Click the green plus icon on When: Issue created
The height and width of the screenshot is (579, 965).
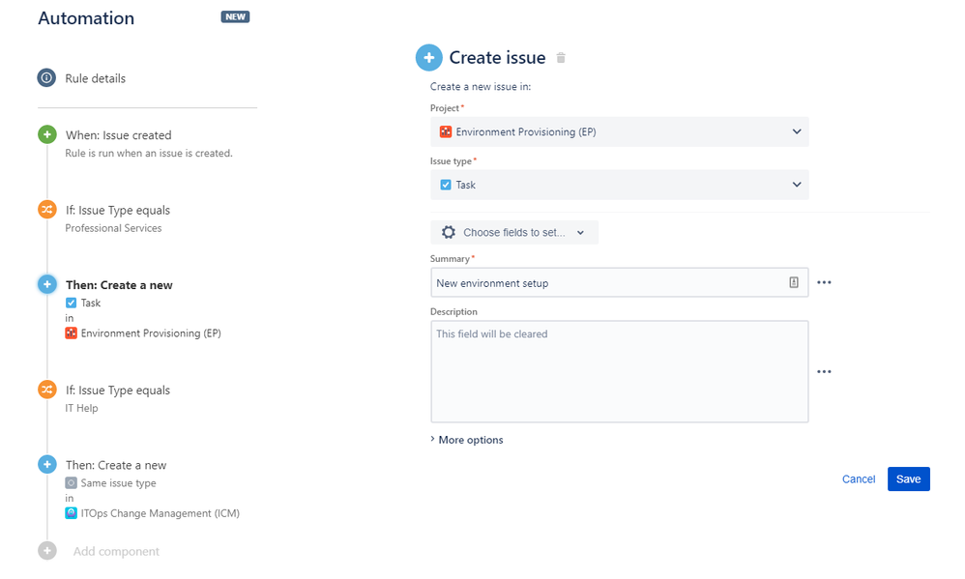pyautogui.click(x=46, y=134)
